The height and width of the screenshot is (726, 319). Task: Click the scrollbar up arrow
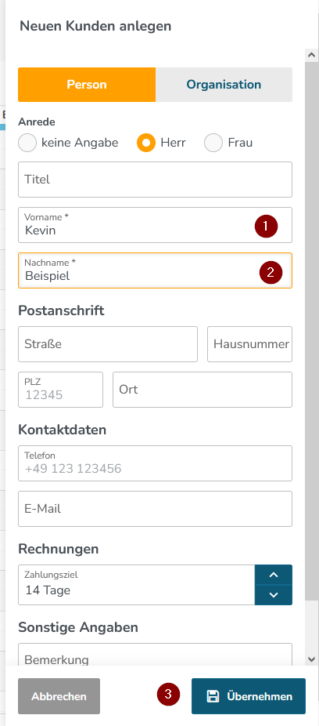tap(311, 55)
